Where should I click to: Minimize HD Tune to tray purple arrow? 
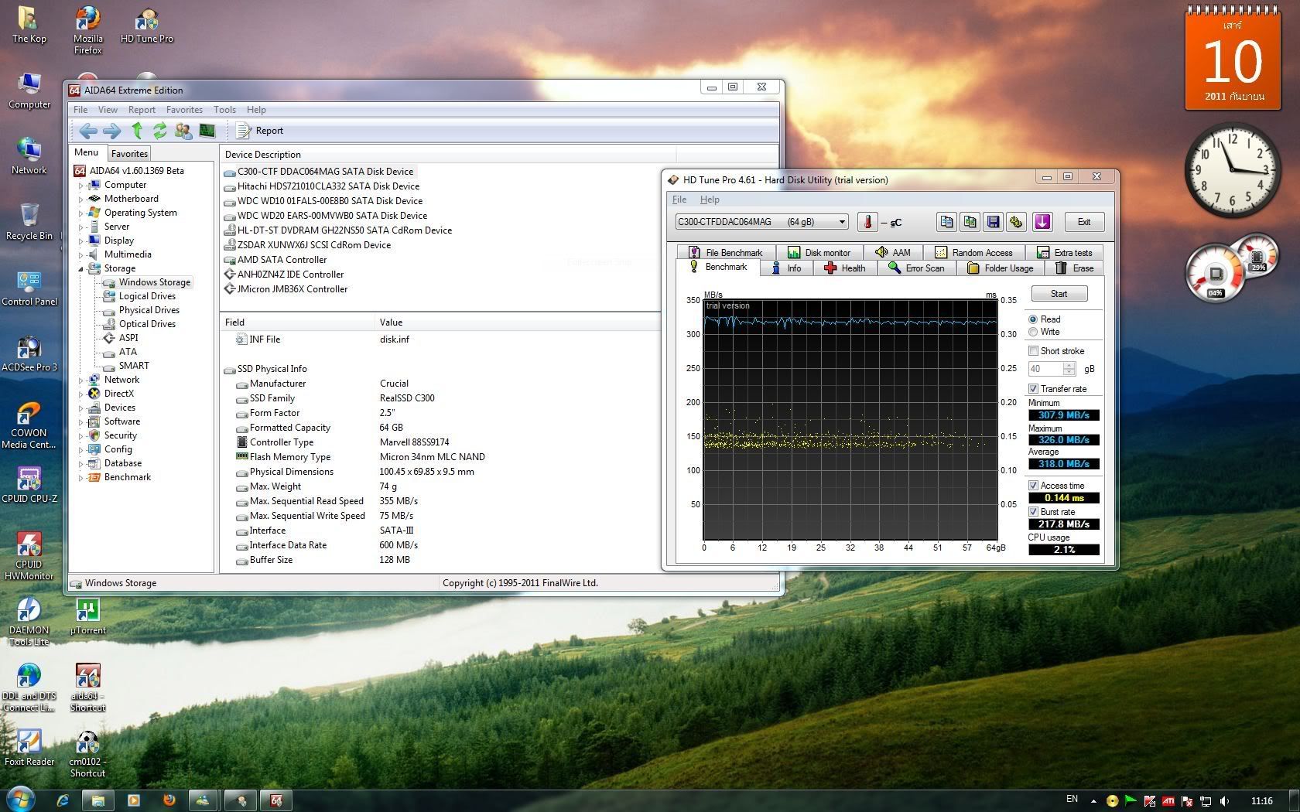tap(1042, 222)
